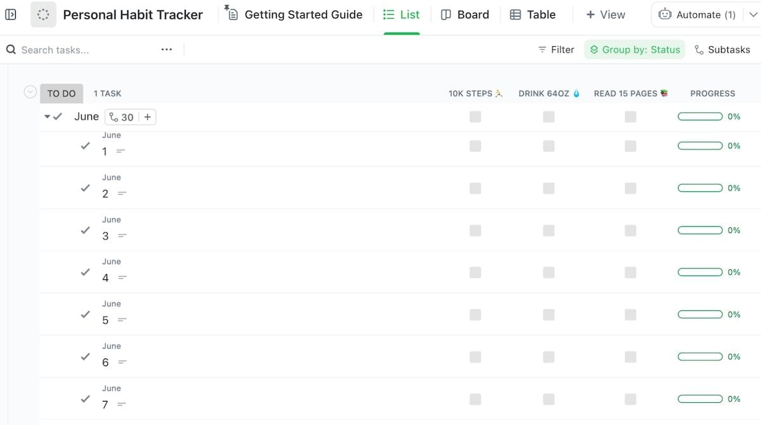This screenshot has width=761, height=425.
Task: Click the Group by: Status button
Action: [x=635, y=49]
